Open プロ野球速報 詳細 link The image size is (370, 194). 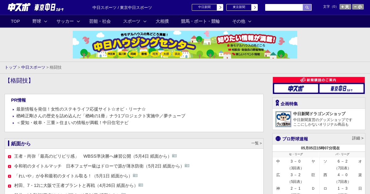click(x=358, y=138)
